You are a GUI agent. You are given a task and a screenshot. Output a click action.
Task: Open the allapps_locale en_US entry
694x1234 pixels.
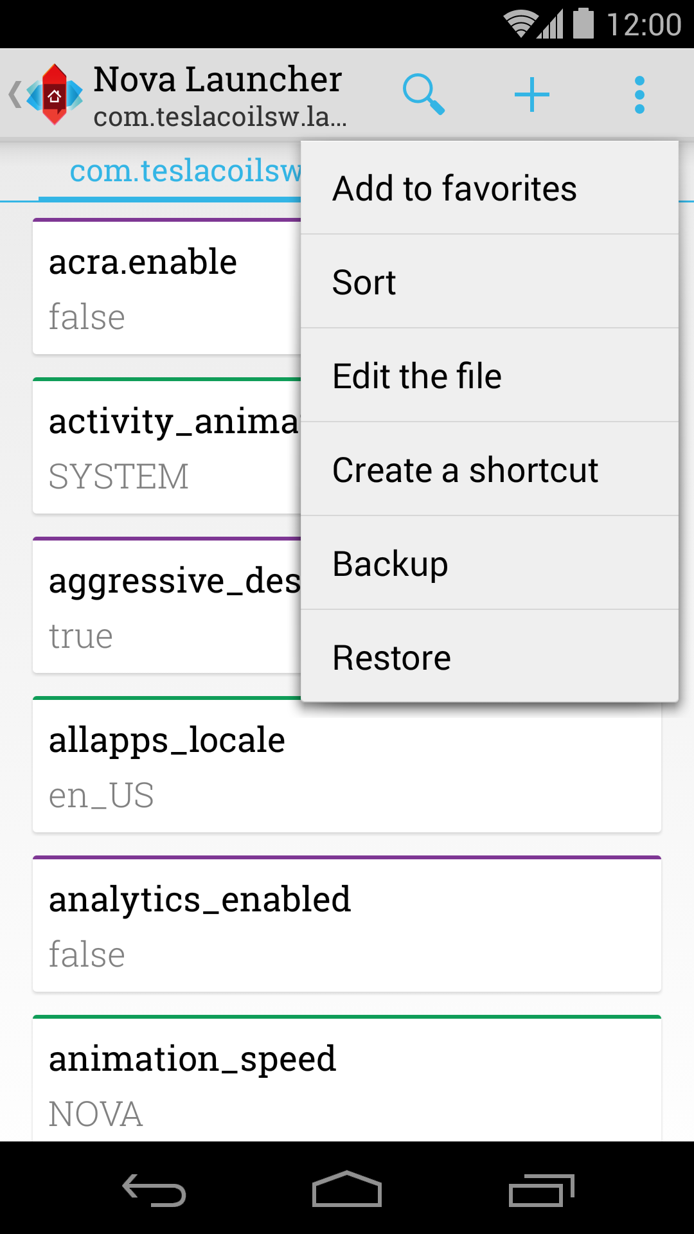347,765
